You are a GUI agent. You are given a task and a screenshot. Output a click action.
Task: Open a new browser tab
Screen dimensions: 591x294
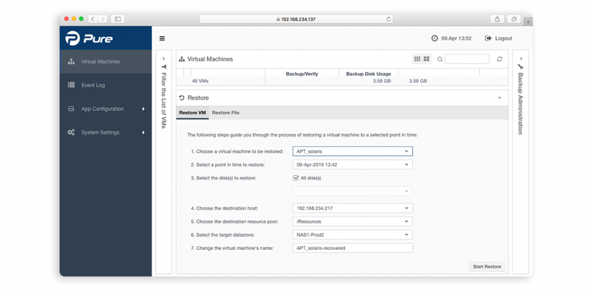pos(528,22)
